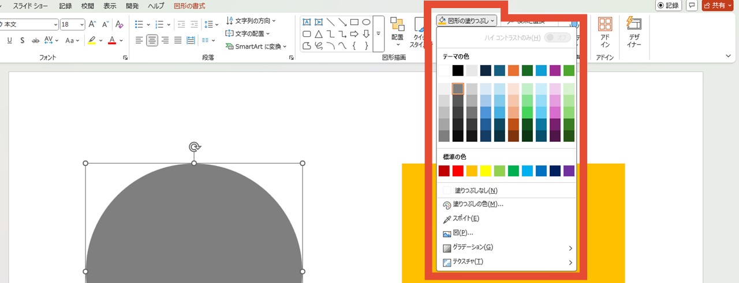The image size is (739, 283).
Task: Open the font size dropdown
Action: point(82,25)
